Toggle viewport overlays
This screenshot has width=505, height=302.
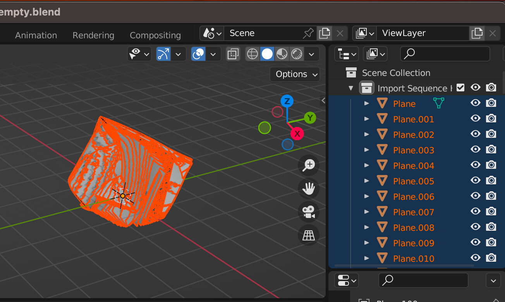pyautogui.click(x=199, y=54)
